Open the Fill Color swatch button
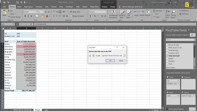The image size is (197, 111). 42,16
